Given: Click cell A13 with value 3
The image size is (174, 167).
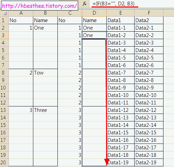Looking at the screenshot, I should [21, 110].
